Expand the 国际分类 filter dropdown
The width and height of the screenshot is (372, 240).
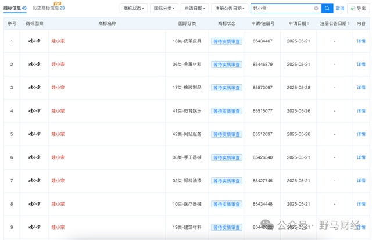[x=164, y=9]
